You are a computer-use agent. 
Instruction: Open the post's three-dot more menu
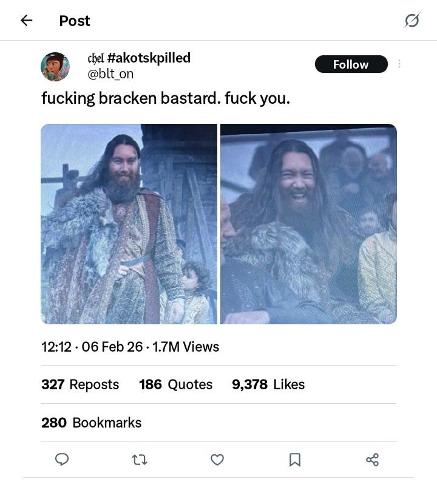399,64
